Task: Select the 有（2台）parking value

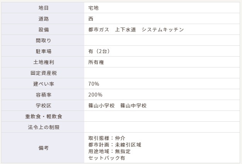Action: coord(99,51)
